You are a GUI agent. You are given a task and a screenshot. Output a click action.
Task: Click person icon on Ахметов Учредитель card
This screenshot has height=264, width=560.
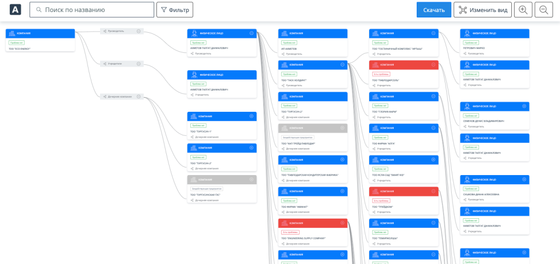point(194,75)
